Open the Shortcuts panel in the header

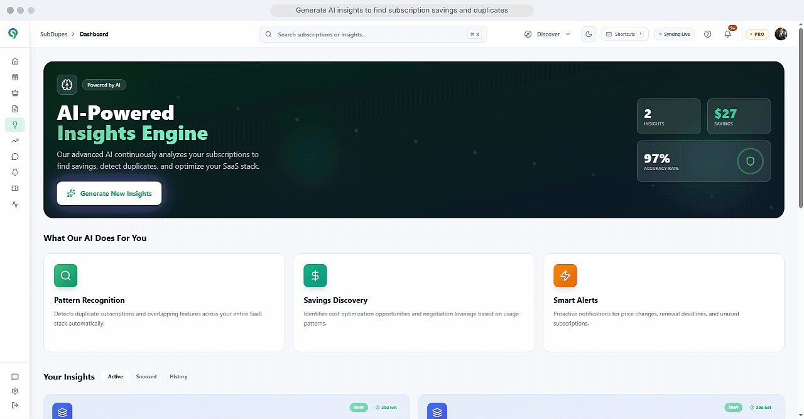[624, 34]
